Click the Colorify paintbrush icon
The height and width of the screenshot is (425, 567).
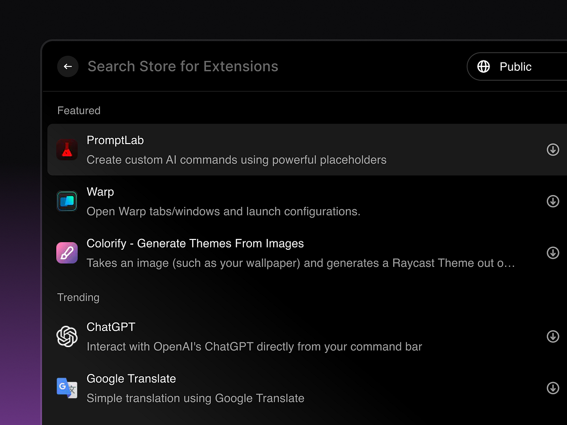67,253
